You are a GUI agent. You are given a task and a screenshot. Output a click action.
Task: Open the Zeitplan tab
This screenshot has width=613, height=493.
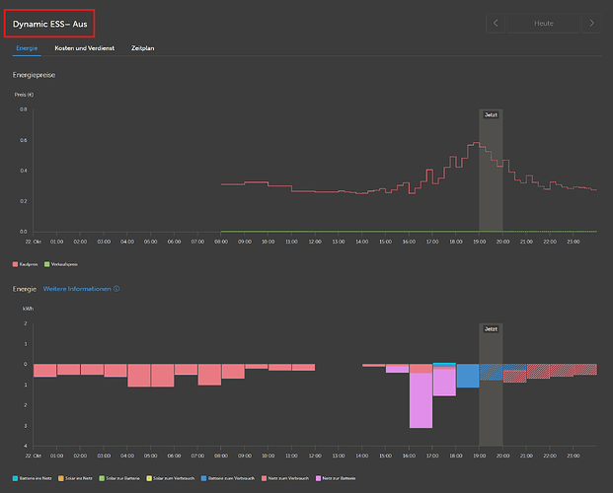coord(143,48)
